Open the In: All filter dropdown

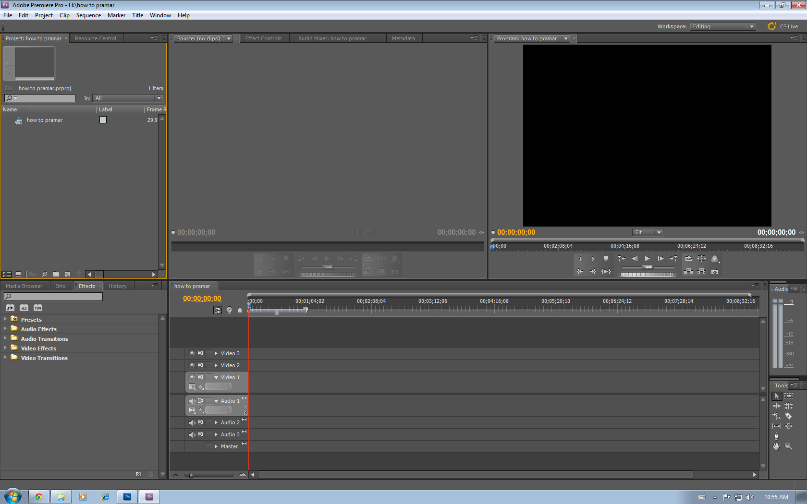[128, 98]
